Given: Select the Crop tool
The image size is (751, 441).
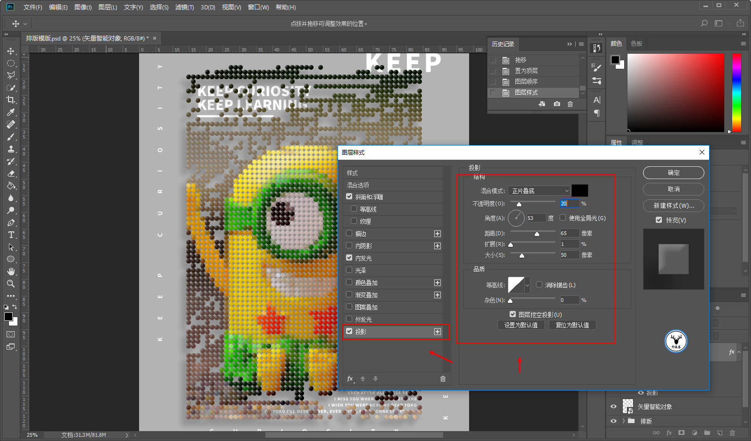Looking at the screenshot, I should coord(10,100).
